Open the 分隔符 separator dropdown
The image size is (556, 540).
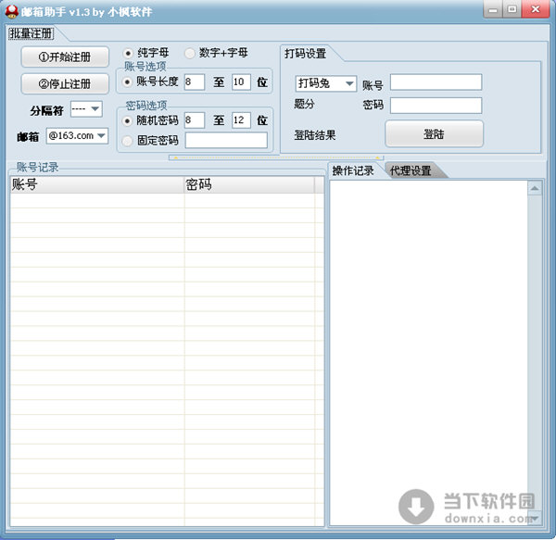(x=86, y=109)
